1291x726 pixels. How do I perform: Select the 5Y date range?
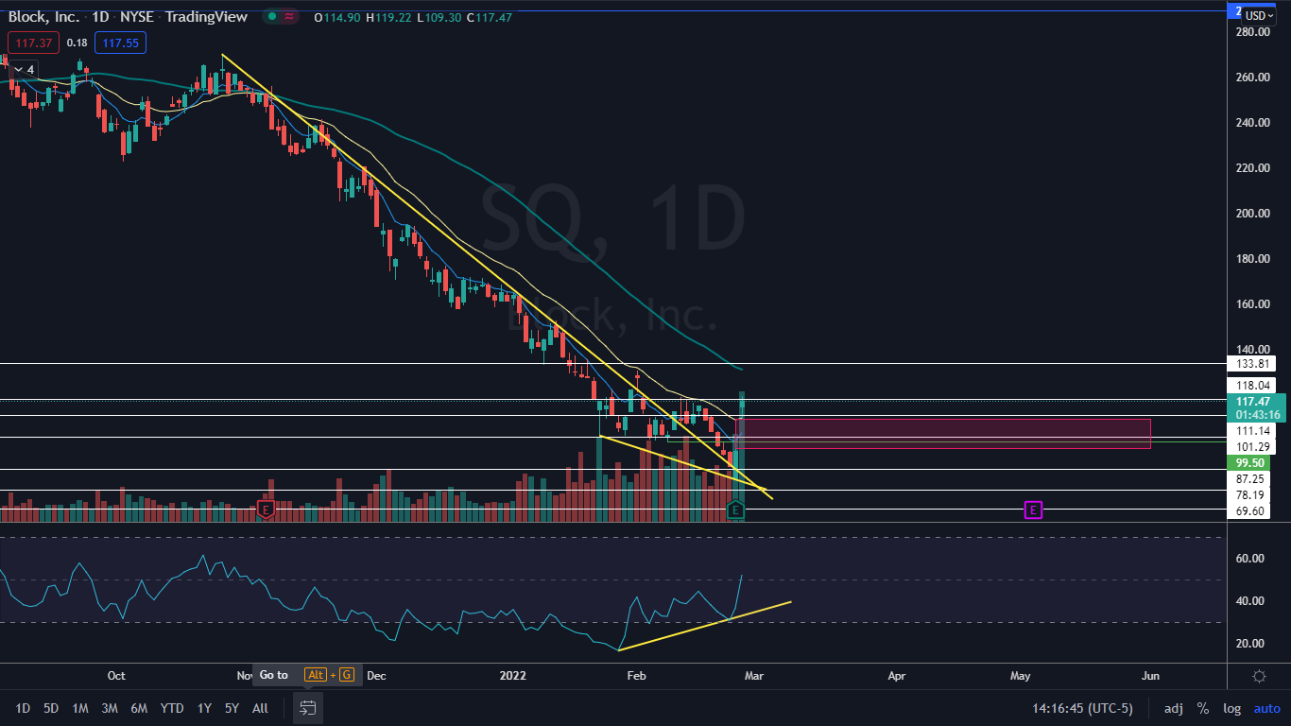(x=232, y=708)
